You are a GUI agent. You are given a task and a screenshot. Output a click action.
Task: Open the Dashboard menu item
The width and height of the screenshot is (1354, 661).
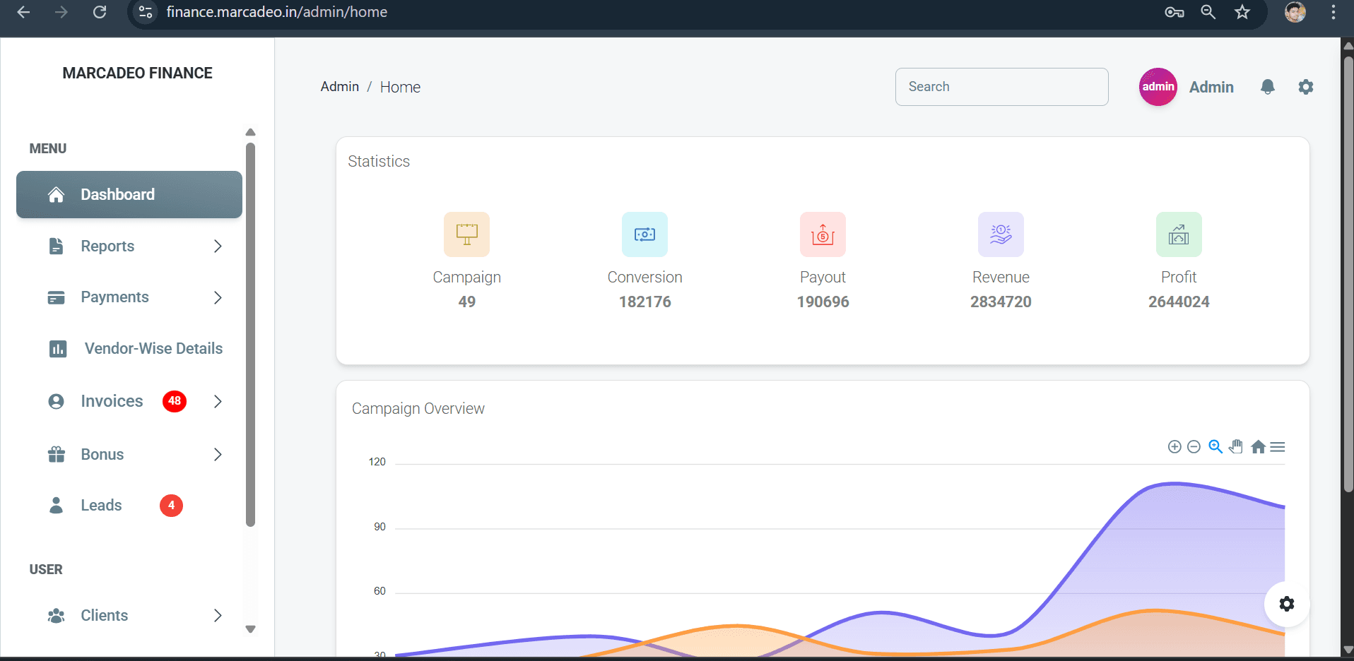pyautogui.click(x=117, y=194)
